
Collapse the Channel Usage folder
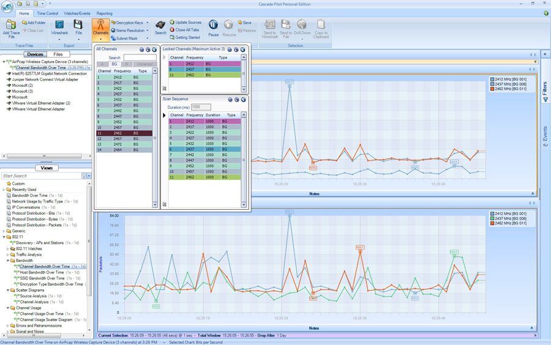(x=8, y=308)
